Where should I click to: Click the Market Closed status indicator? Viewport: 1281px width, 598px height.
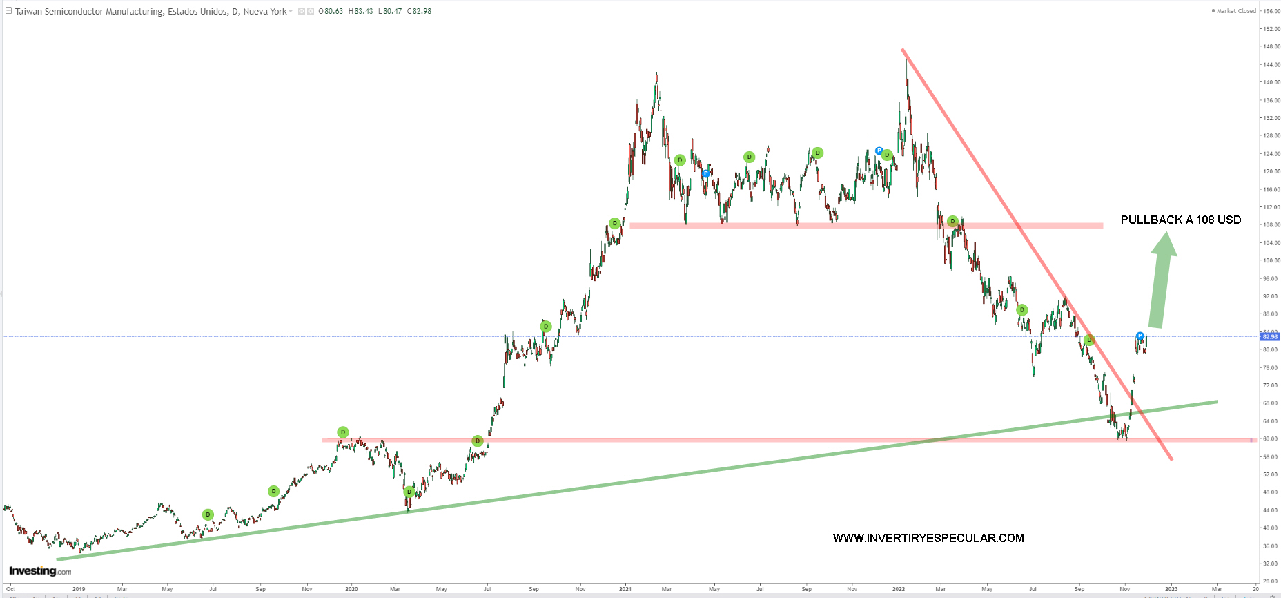(1235, 11)
